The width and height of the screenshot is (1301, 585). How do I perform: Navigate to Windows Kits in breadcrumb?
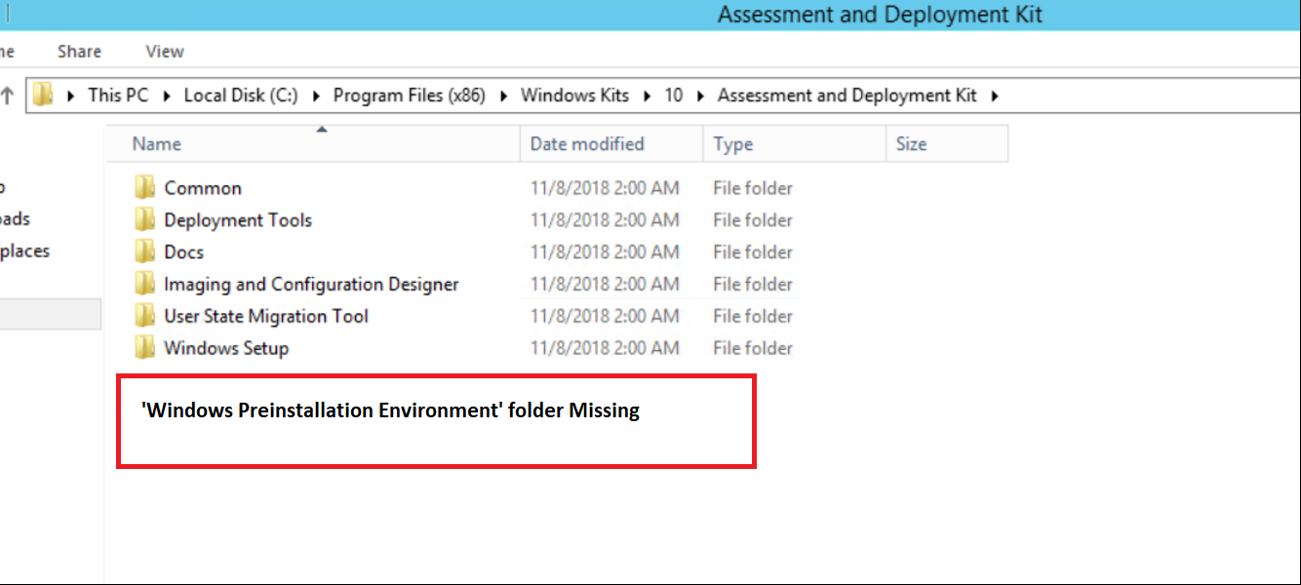point(574,96)
